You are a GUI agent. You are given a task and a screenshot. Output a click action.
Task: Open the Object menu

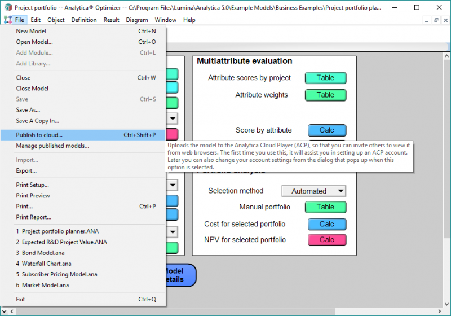pyautogui.click(x=56, y=20)
